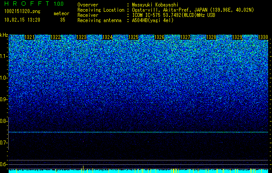Click the kHz axis unit label
Viewport: 272px width, 173px height.
(4, 35)
